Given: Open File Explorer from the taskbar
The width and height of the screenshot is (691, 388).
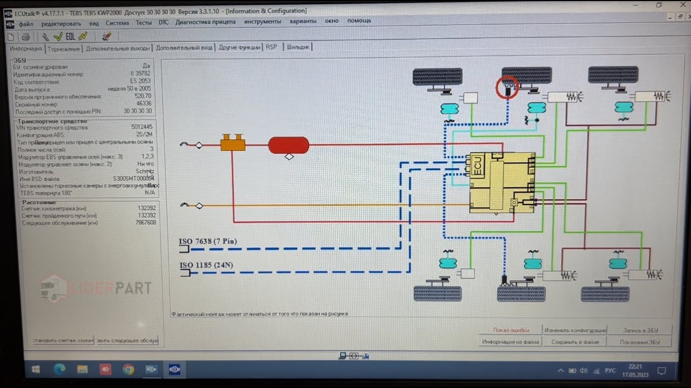Looking at the screenshot, I should (x=82, y=370).
